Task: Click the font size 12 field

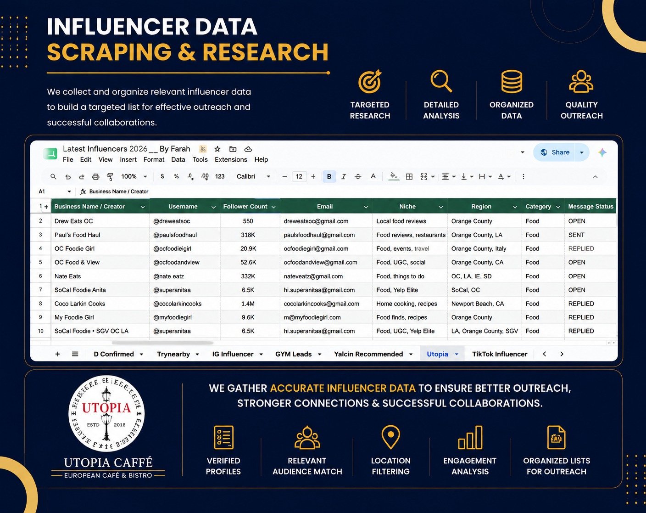Action: click(x=299, y=176)
